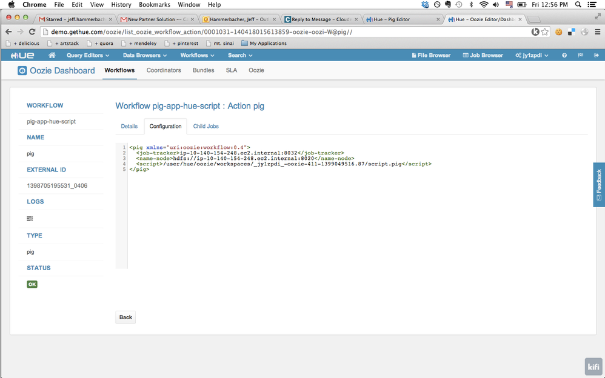Switch to Gmail Starred tab
Image resolution: width=605 pixels, height=378 pixels.
pyautogui.click(x=75, y=19)
